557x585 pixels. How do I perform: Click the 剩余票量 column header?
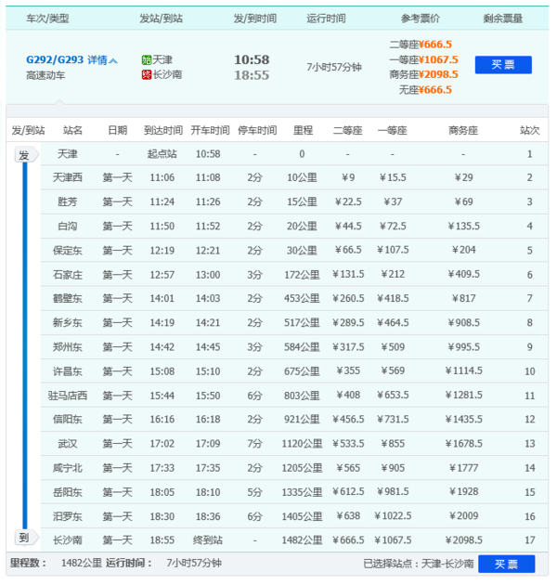(502, 19)
